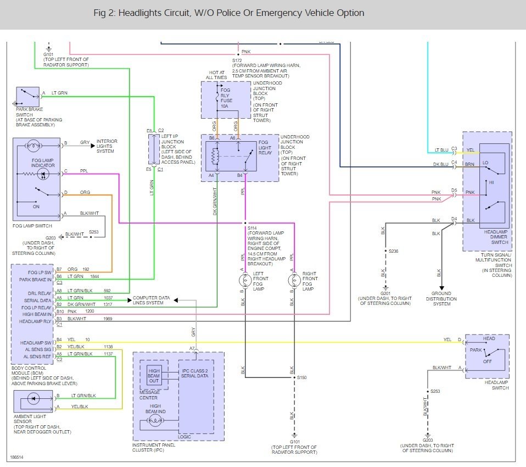Click the Fog Light Relay switch contact
526x467 pixels.
pos(249,158)
